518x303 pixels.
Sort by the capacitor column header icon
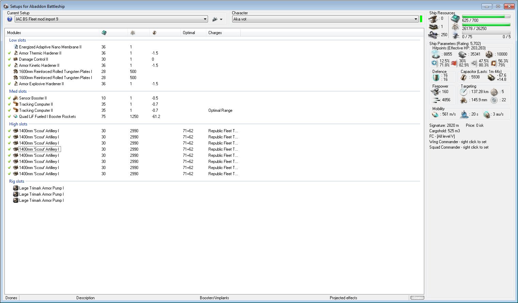click(154, 33)
